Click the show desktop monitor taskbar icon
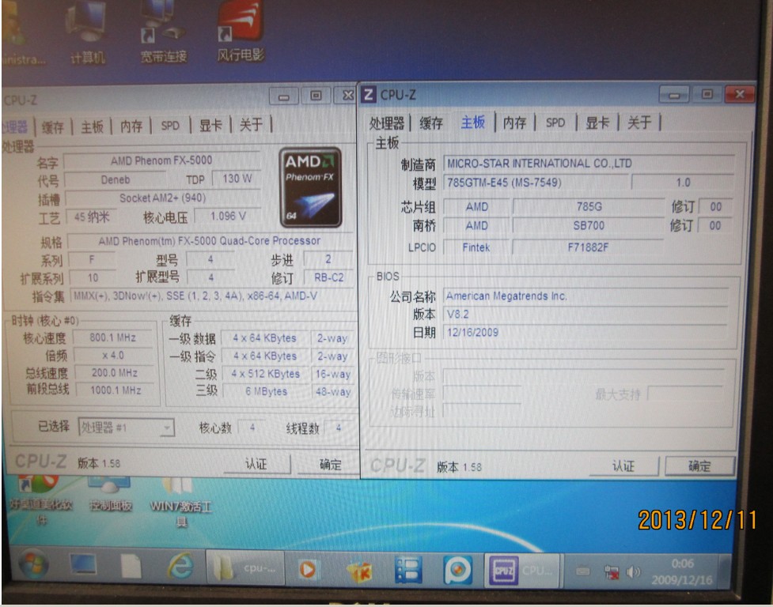Image resolution: width=773 pixels, height=607 pixels. coord(83,566)
